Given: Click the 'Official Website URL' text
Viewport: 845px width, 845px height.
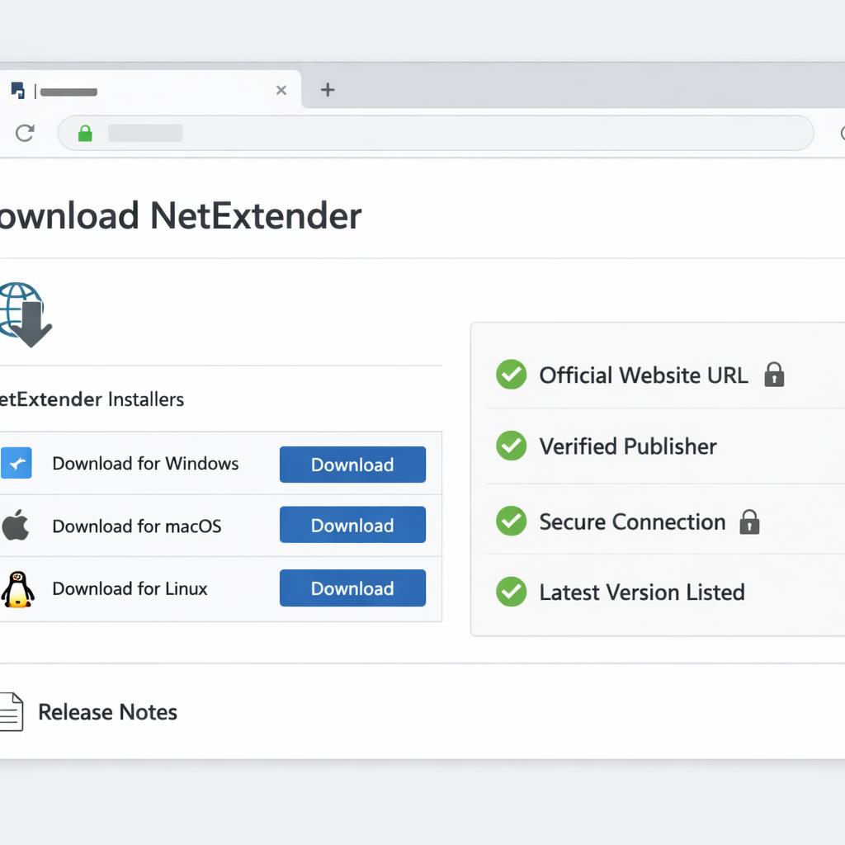Looking at the screenshot, I should coord(644,375).
